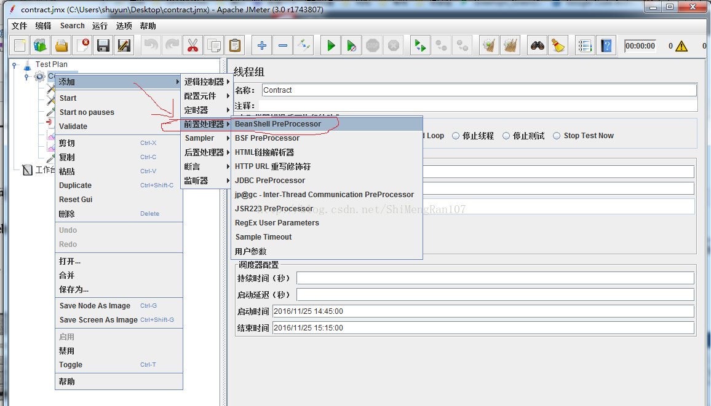Expand the 断言 submenu

(207, 166)
